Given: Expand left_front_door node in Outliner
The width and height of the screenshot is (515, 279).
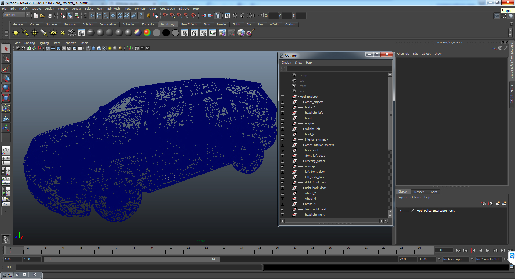Looking at the screenshot, I should 282,172.
